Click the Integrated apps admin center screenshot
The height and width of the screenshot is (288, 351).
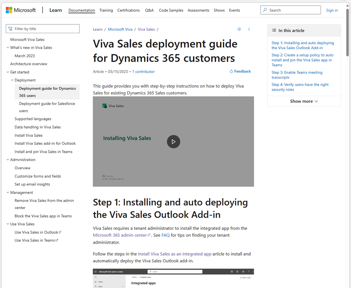[173, 278]
